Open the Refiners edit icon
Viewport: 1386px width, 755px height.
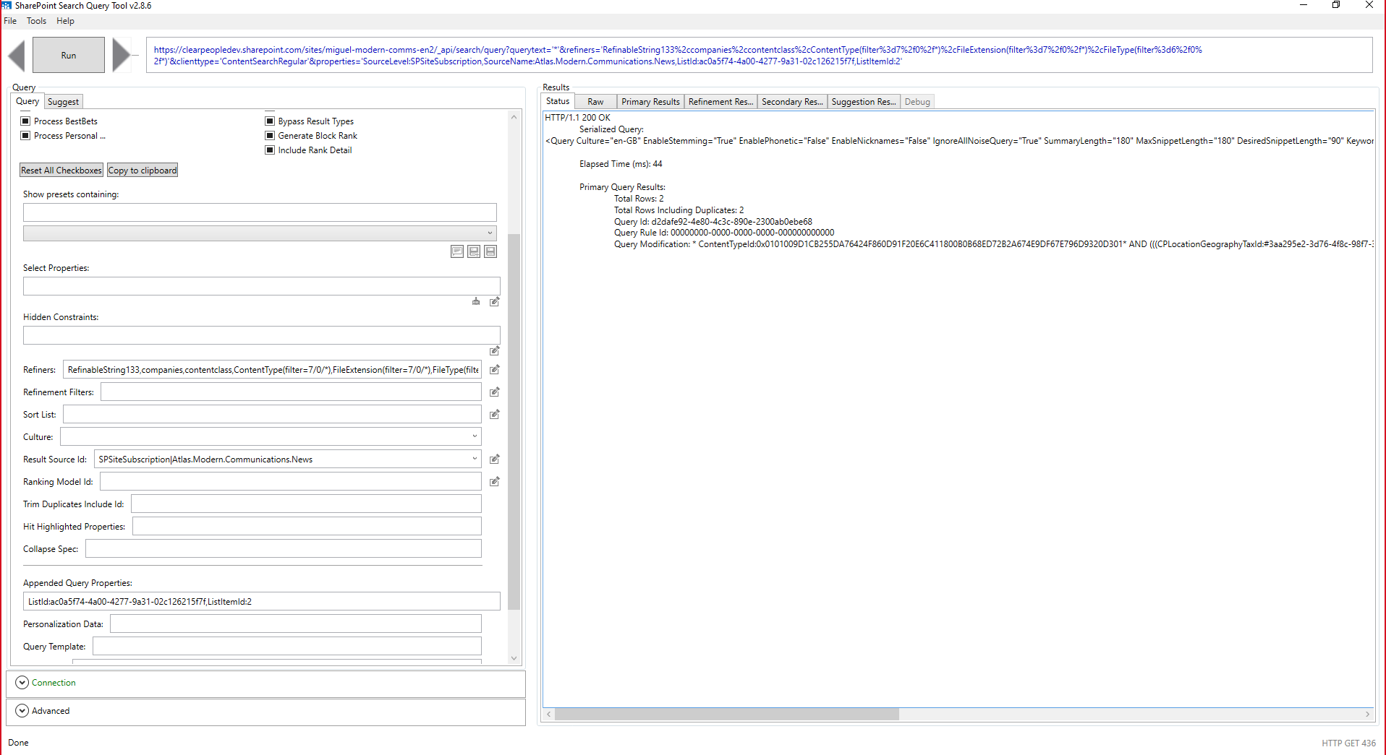coord(495,369)
